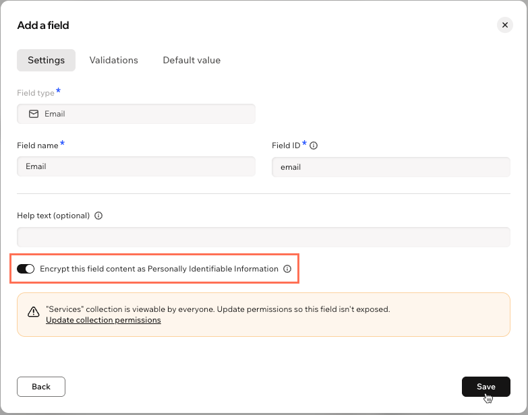Click 'Encrypt this field content' label text
This screenshot has height=415, width=528.
tap(159, 269)
